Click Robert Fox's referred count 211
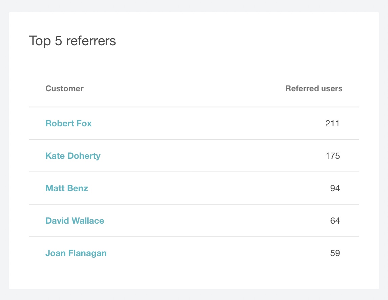Image resolution: width=388 pixels, height=300 pixels. [x=332, y=124]
